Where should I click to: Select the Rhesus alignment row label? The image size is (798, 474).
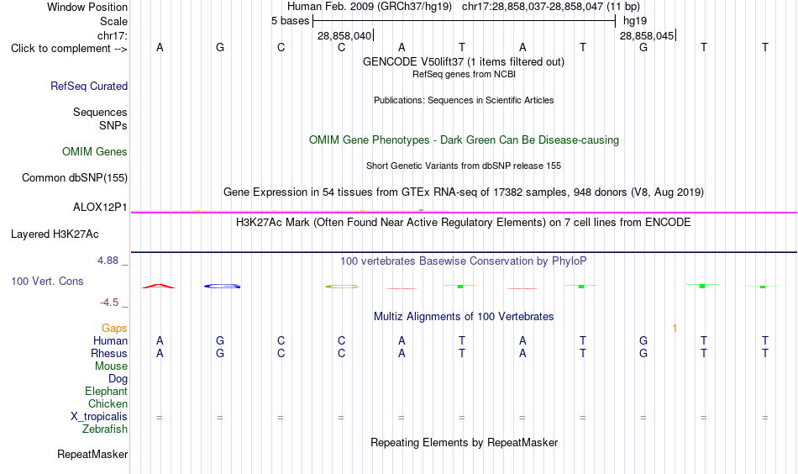pyautogui.click(x=109, y=353)
